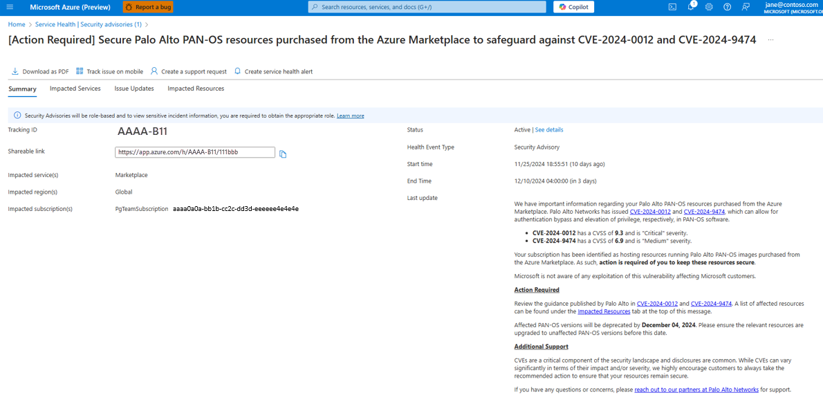Go to the Home breadcrumb
Image resolution: width=823 pixels, height=404 pixels.
coord(17,24)
